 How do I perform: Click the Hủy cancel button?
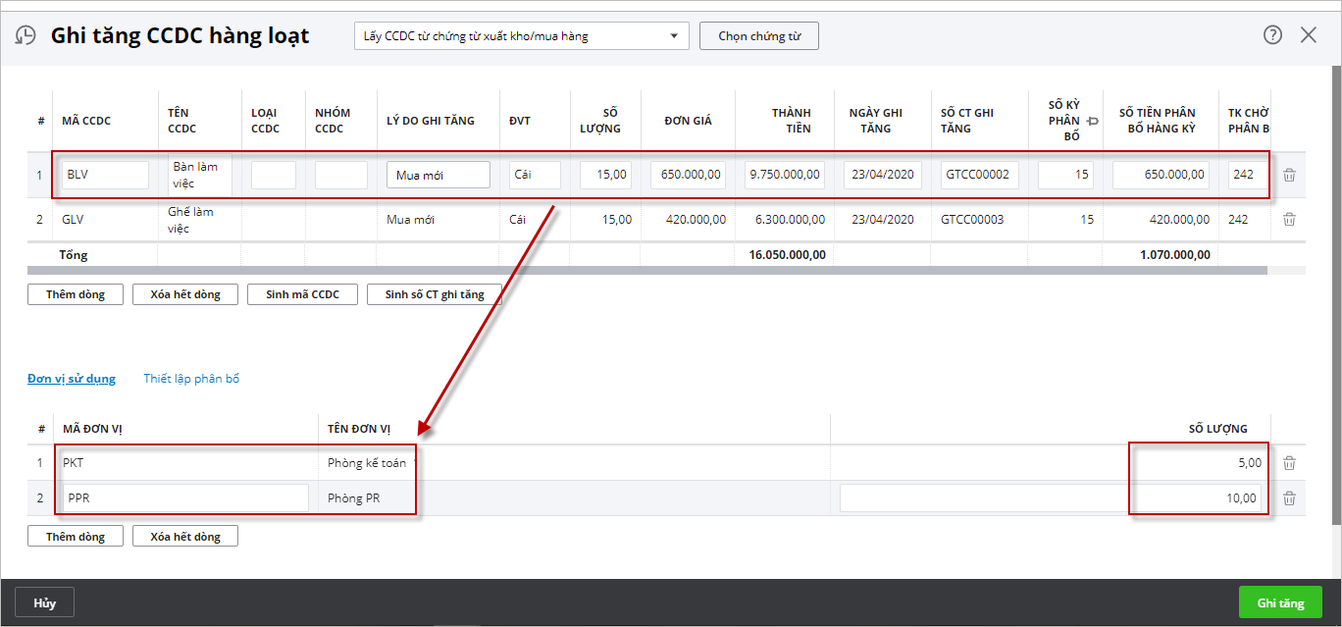(x=44, y=602)
